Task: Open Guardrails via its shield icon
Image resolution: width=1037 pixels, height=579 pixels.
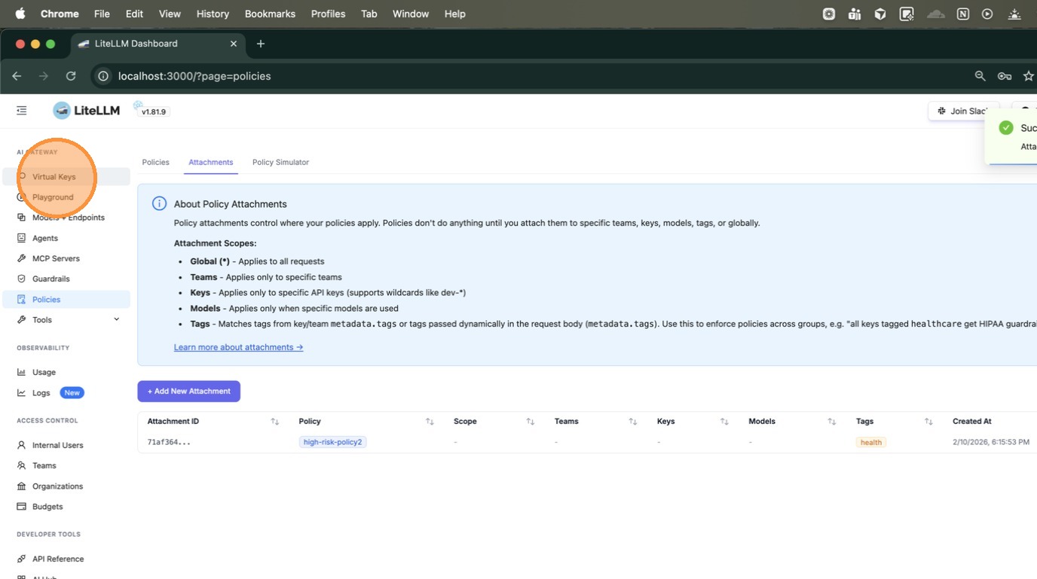Action: tap(22, 279)
